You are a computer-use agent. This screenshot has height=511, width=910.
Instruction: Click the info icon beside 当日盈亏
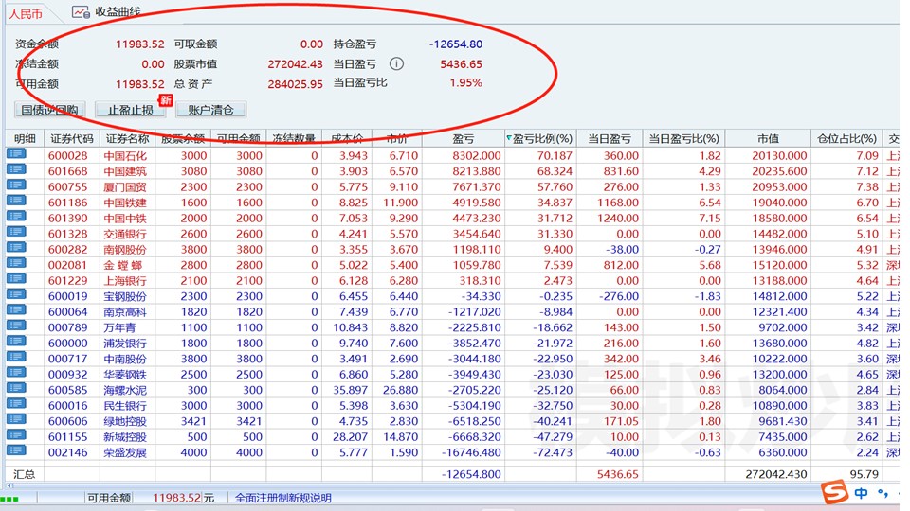[x=396, y=63]
